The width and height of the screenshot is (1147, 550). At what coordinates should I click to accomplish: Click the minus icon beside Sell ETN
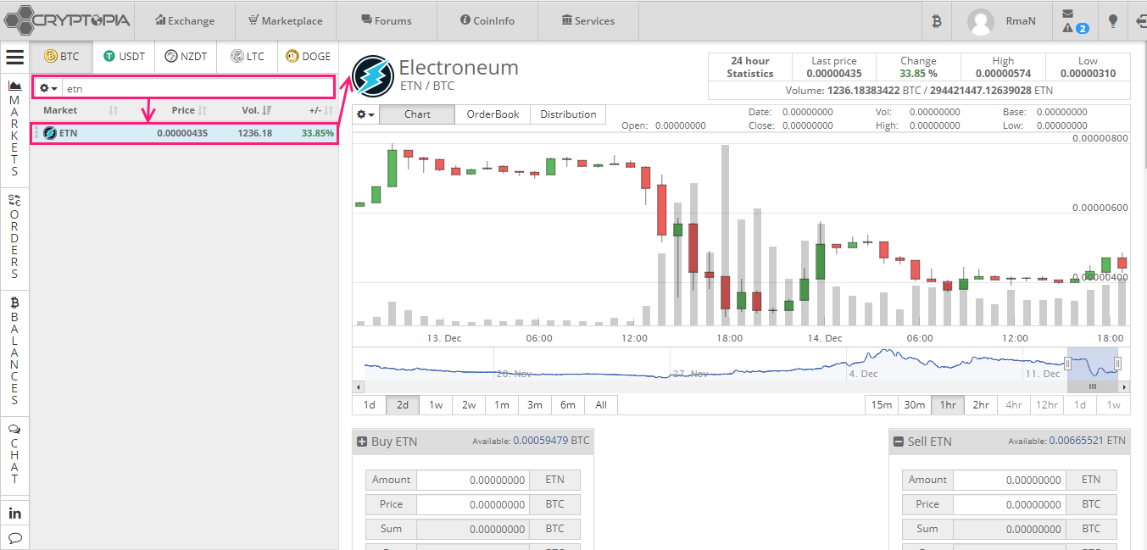pyautogui.click(x=899, y=442)
